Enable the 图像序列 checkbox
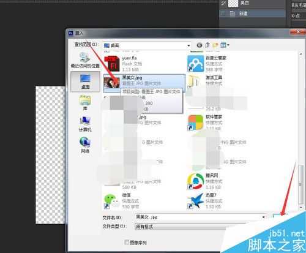 (x=127, y=243)
